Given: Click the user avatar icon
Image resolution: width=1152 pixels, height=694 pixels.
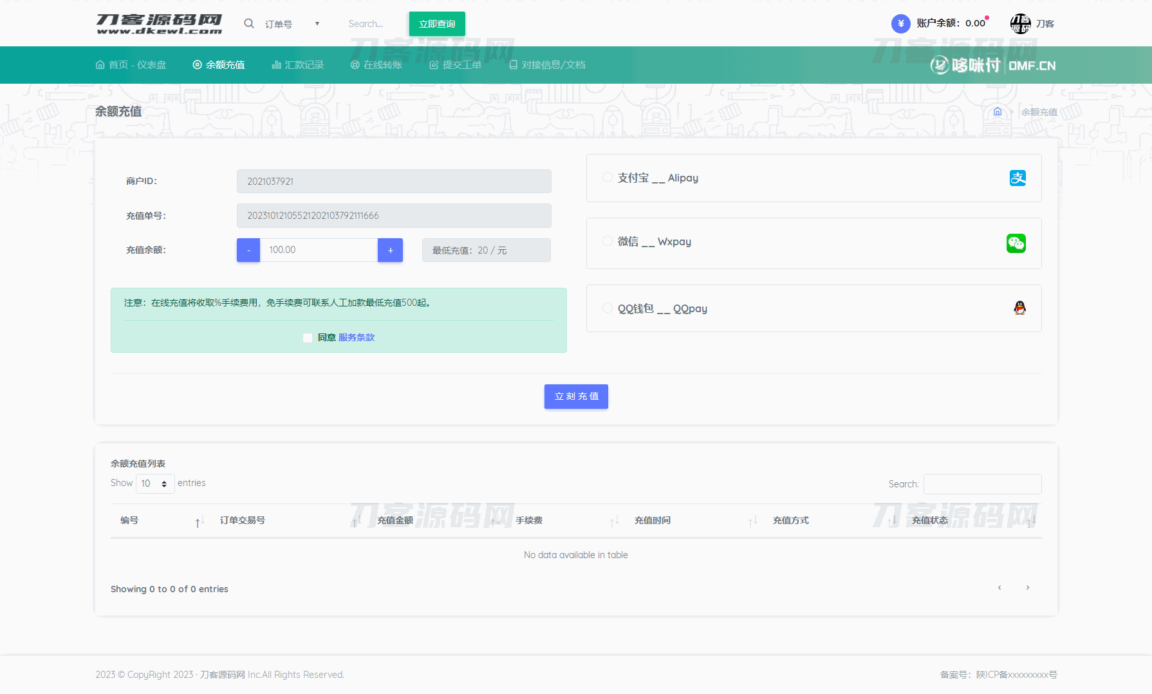Looking at the screenshot, I should (x=1020, y=24).
